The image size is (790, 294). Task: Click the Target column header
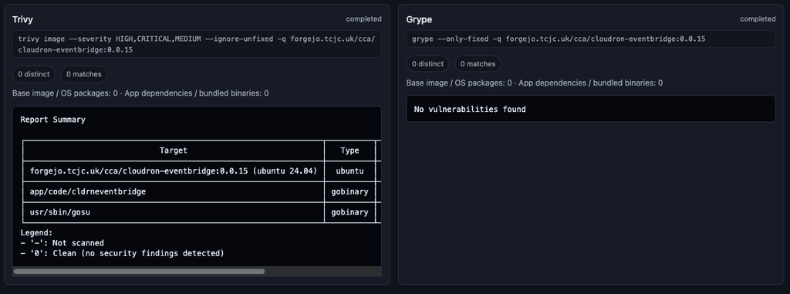coord(174,150)
